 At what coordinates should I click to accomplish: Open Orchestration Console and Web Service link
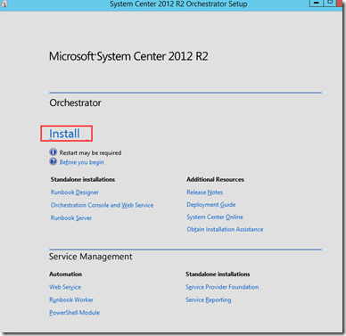point(102,205)
